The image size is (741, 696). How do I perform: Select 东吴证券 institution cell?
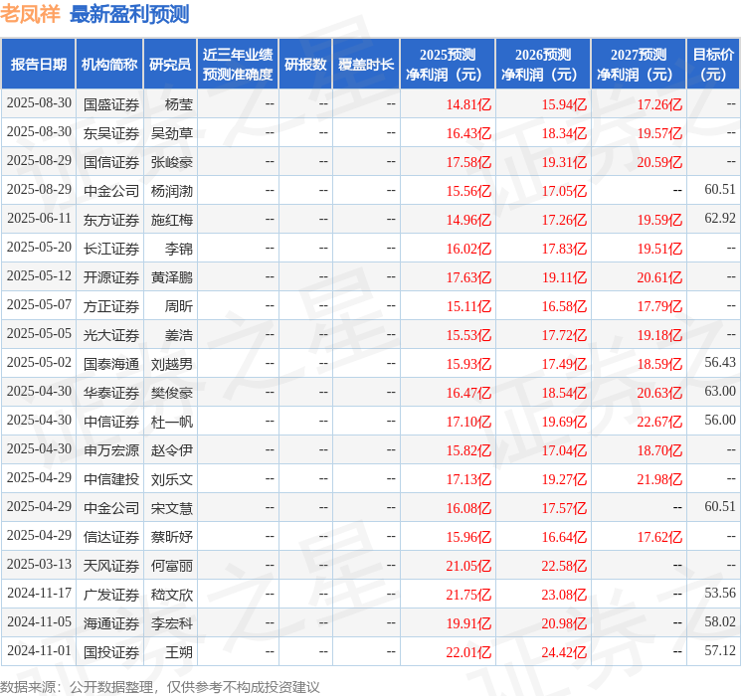111,133
